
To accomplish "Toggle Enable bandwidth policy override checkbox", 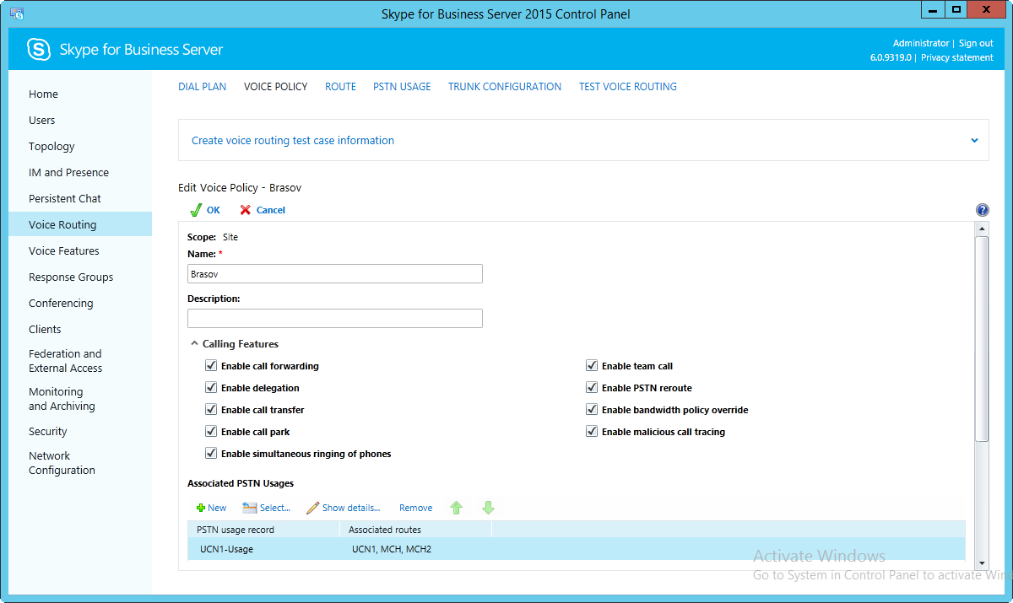I will (x=592, y=410).
